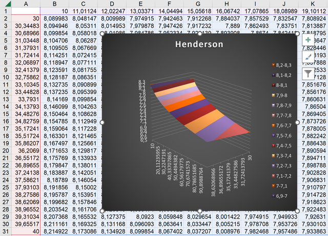Select the bottom-center chart resize handle
The width and height of the screenshot is (328, 236).
click(x=199, y=211)
